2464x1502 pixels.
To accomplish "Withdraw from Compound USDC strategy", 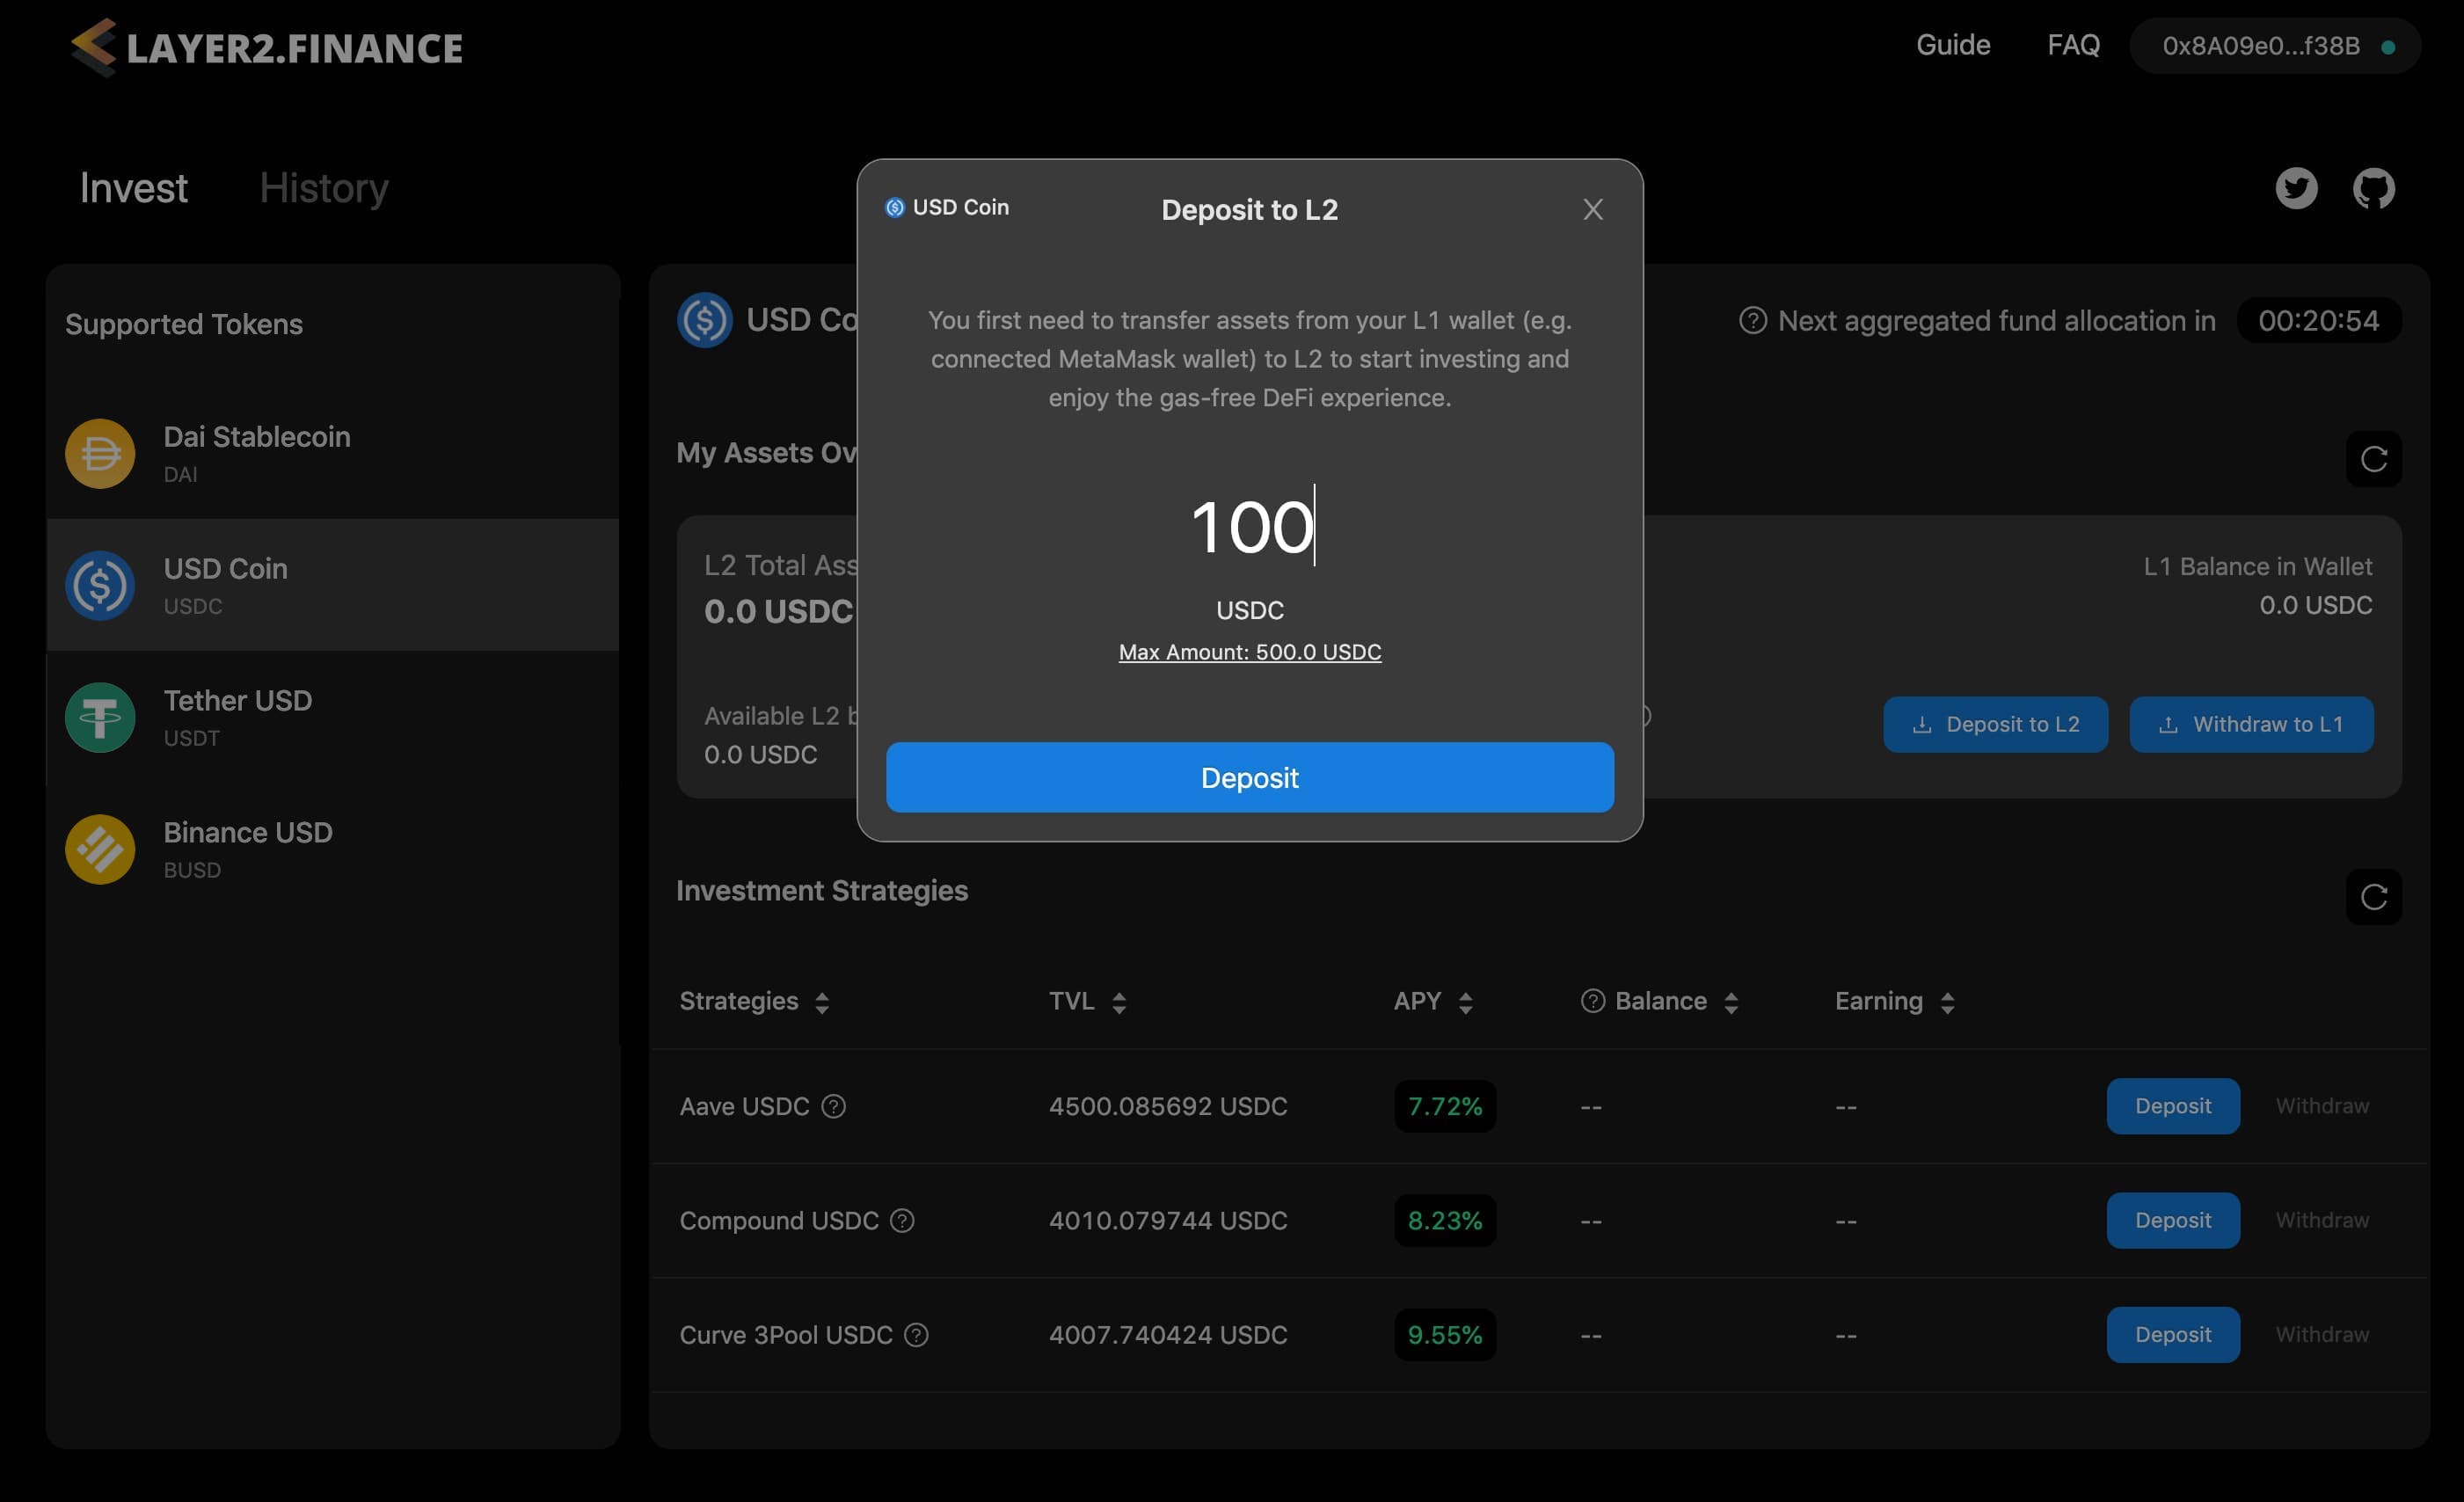I will [x=2322, y=1220].
